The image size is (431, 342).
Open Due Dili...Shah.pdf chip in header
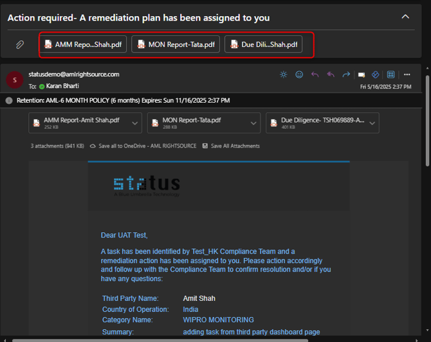tap(263, 44)
